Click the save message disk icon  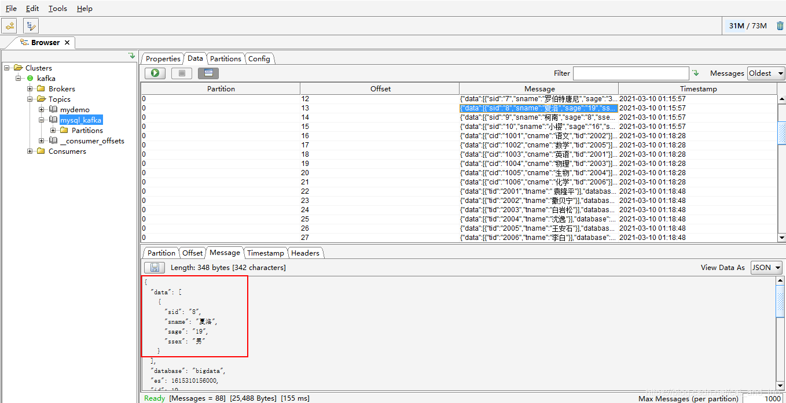pos(155,268)
